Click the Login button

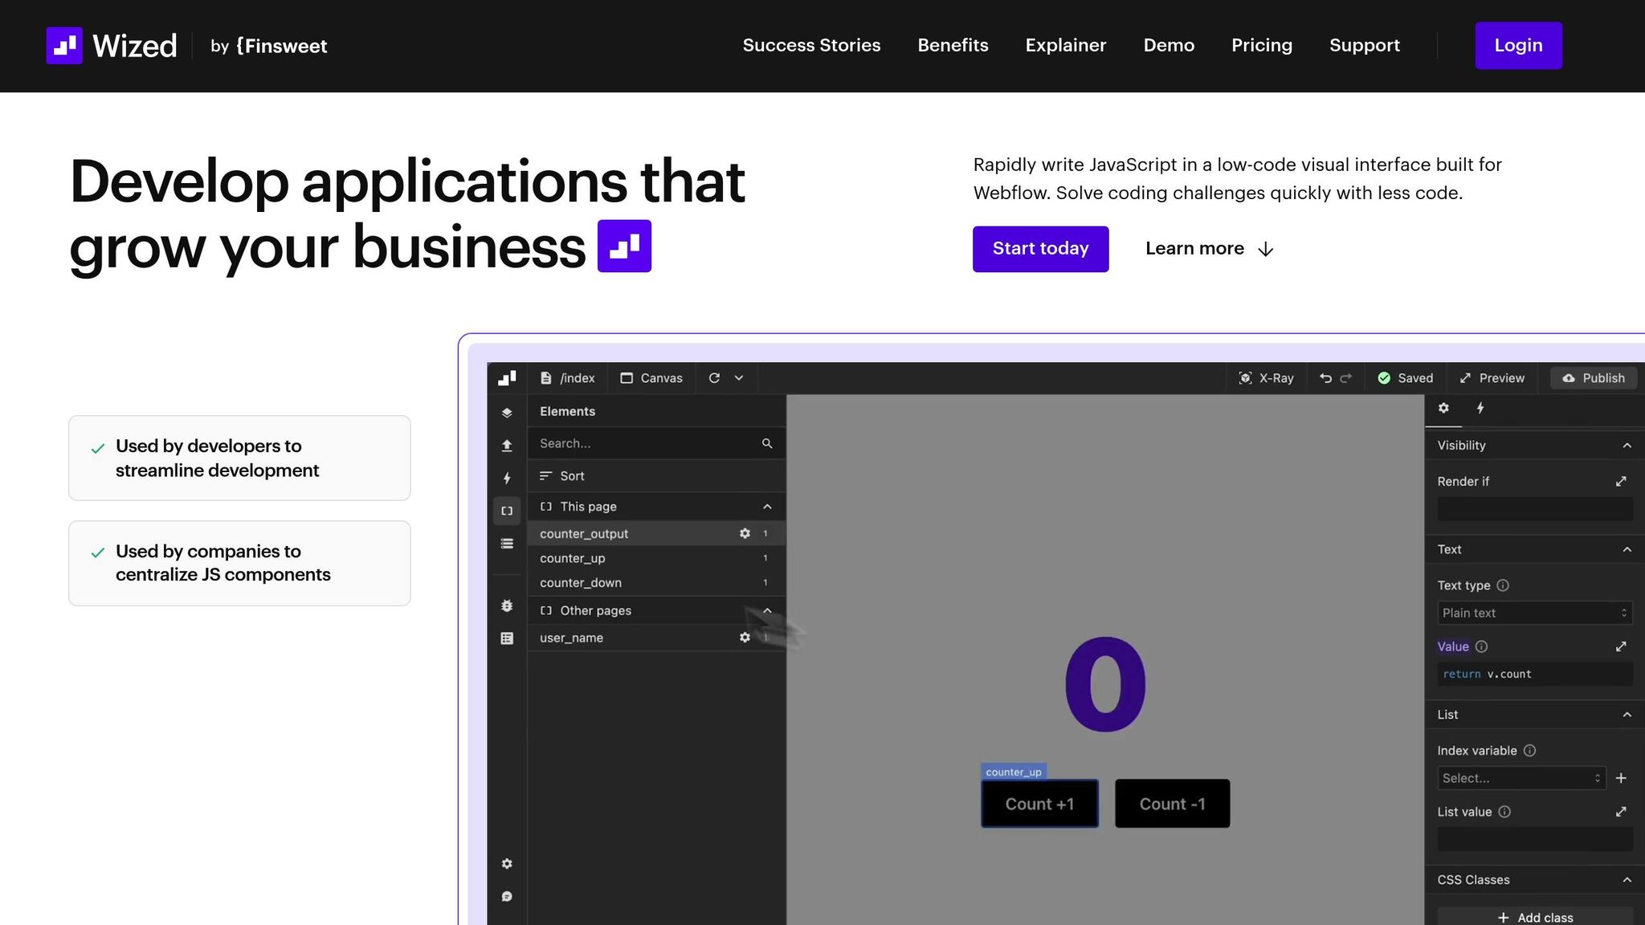click(x=1518, y=46)
